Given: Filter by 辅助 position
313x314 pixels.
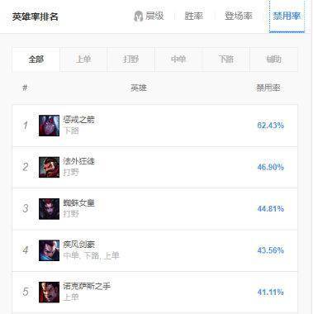Looking at the screenshot, I should [x=274, y=59].
